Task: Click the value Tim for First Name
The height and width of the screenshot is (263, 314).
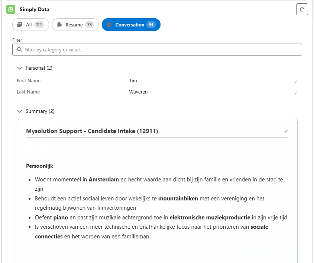Action: [133, 80]
